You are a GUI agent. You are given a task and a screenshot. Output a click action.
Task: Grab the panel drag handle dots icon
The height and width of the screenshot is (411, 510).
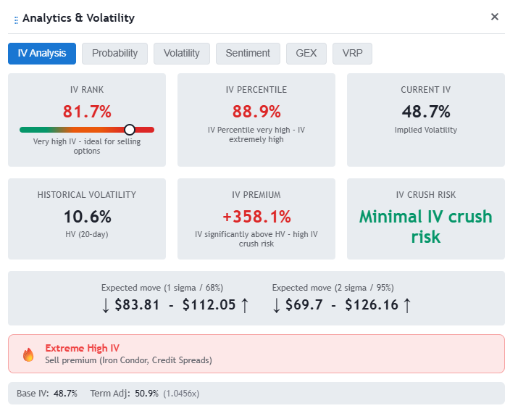point(16,20)
